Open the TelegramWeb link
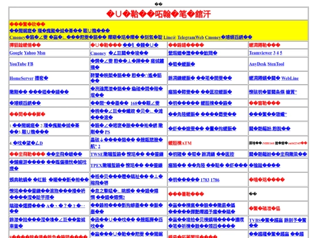Viewport: 317px width, 238px height. pos(191,37)
